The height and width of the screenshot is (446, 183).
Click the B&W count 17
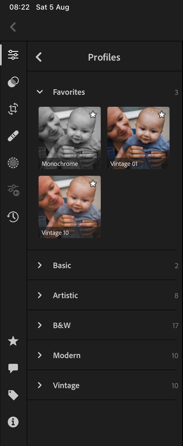(x=175, y=325)
